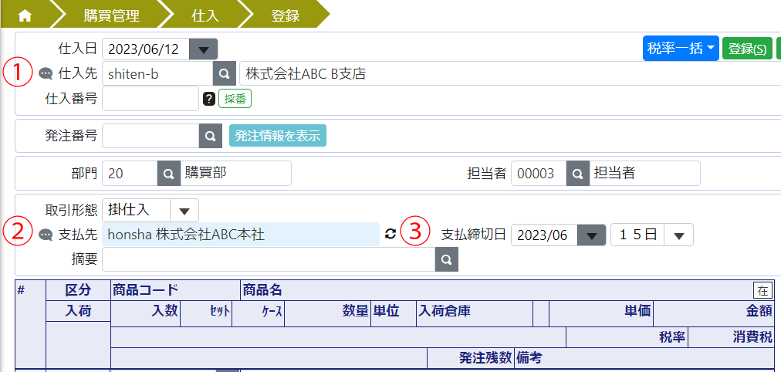Click the 登録(S) button
This screenshot has width=781, height=372.
747,49
